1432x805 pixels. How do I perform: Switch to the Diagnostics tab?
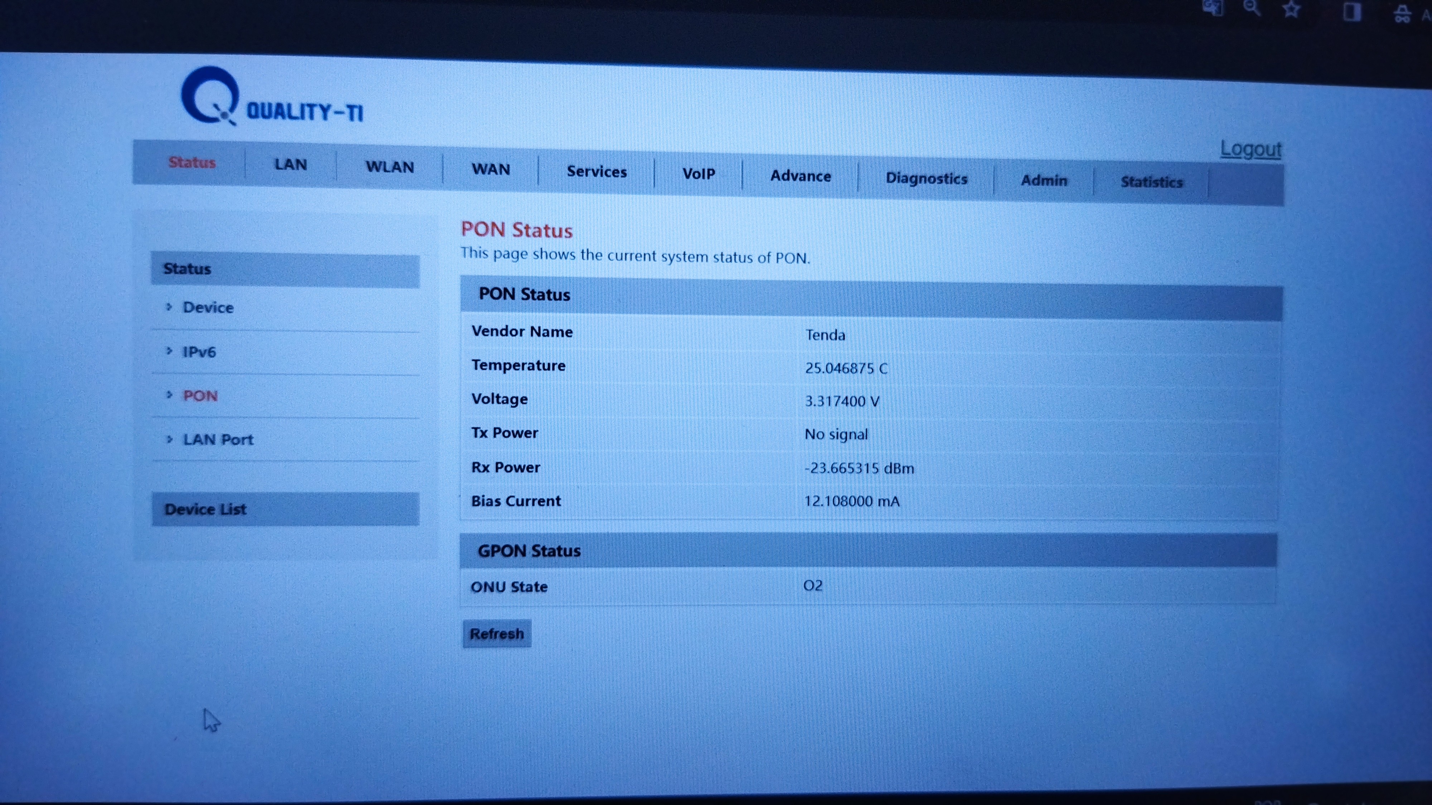[926, 178]
